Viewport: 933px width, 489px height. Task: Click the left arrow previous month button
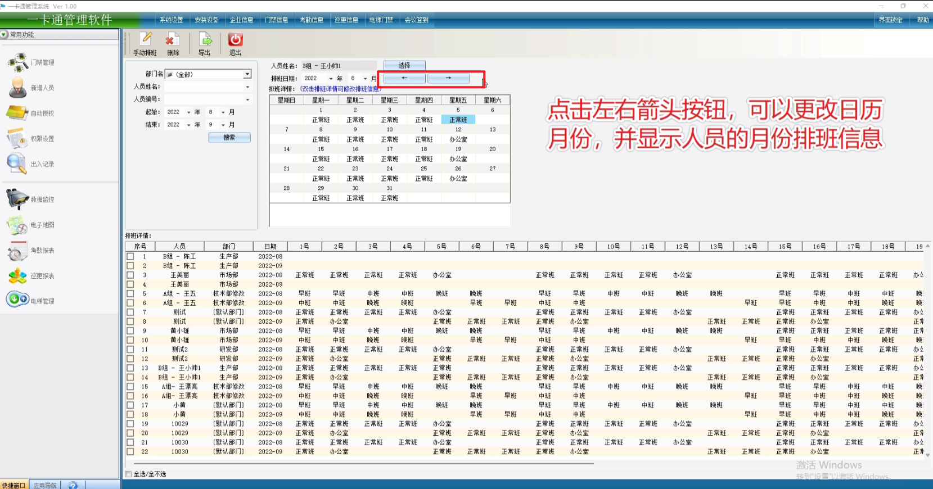tap(404, 78)
